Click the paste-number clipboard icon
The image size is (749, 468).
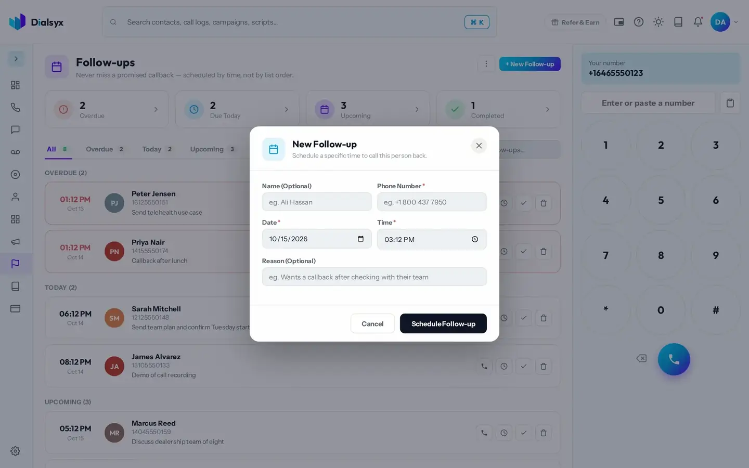(x=730, y=103)
